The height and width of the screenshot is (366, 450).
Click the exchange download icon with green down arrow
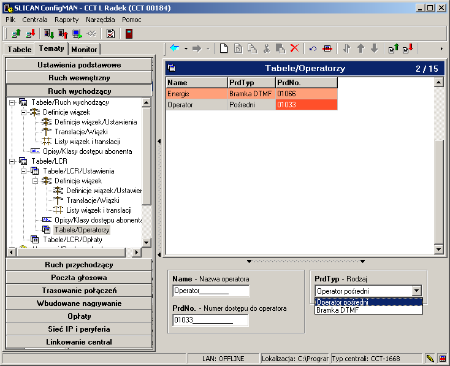[x=49, y=34]
